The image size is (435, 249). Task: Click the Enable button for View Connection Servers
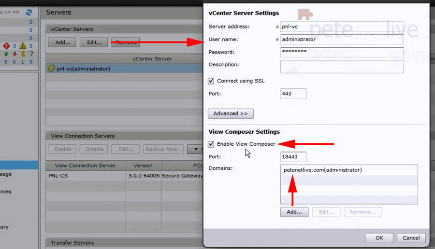(x=62, y=149)
